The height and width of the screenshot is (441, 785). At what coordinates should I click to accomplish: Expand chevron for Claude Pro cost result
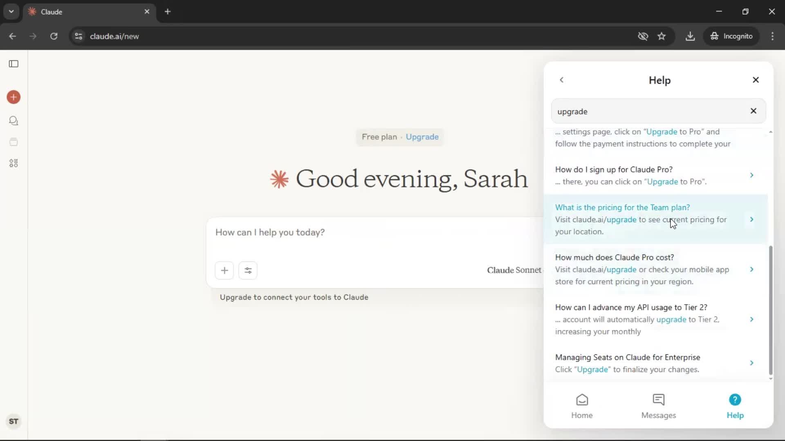tap(751, 269)
